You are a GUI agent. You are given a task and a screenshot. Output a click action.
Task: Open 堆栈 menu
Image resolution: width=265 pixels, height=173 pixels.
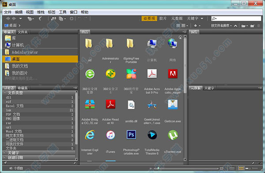[x=41, y=12]
